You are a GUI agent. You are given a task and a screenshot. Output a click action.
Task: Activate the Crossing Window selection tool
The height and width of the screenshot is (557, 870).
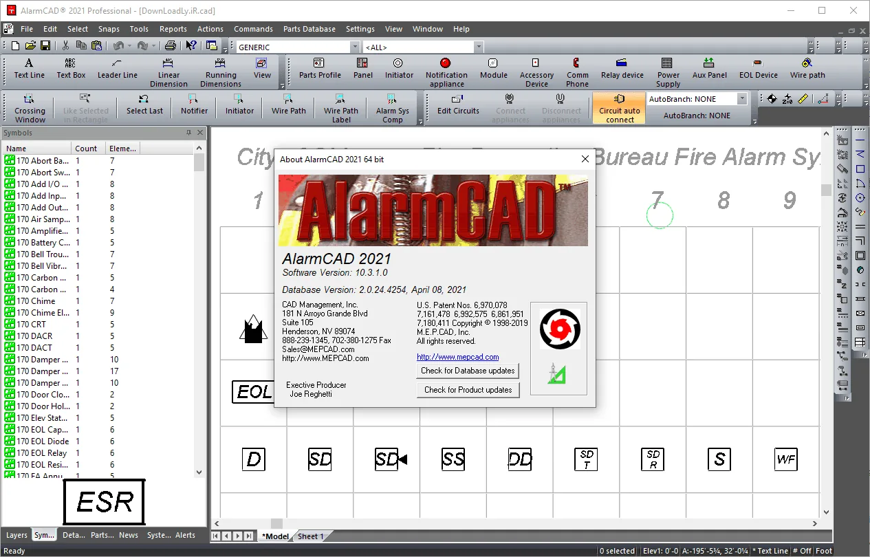(x=30, y=108)
